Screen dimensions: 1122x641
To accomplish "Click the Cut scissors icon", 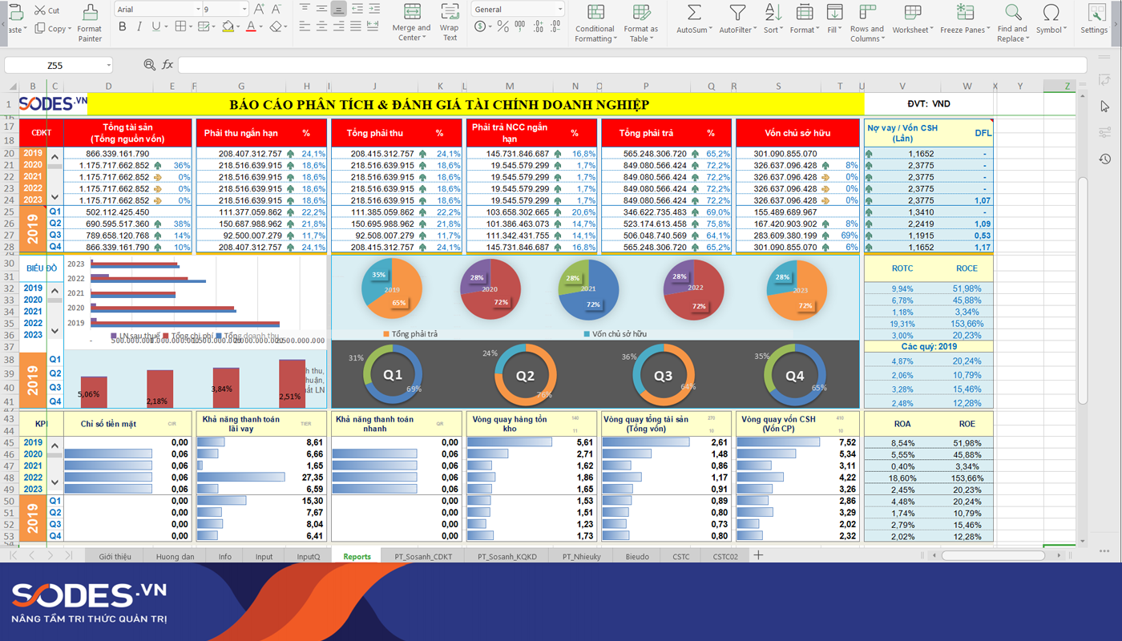I will [x=40, y=10].
